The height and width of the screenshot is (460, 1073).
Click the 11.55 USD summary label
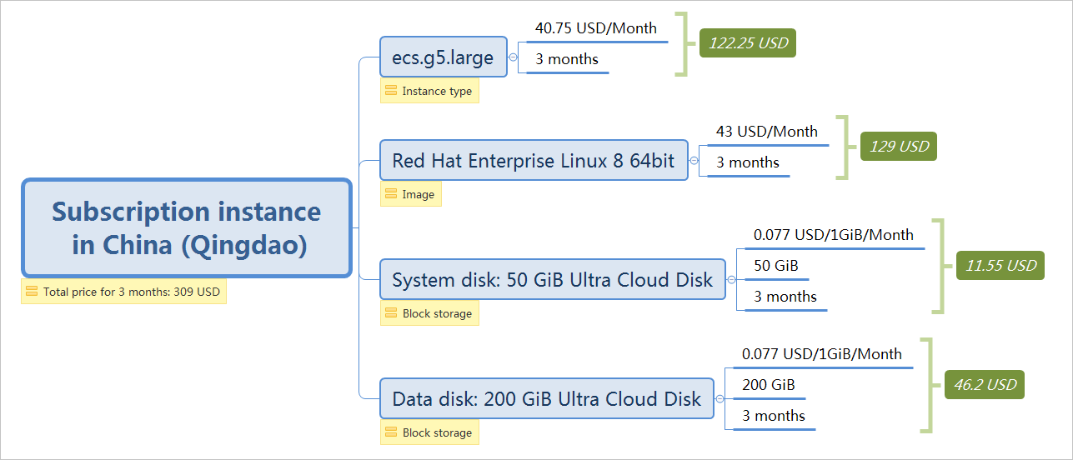(x=1000, y=266)
